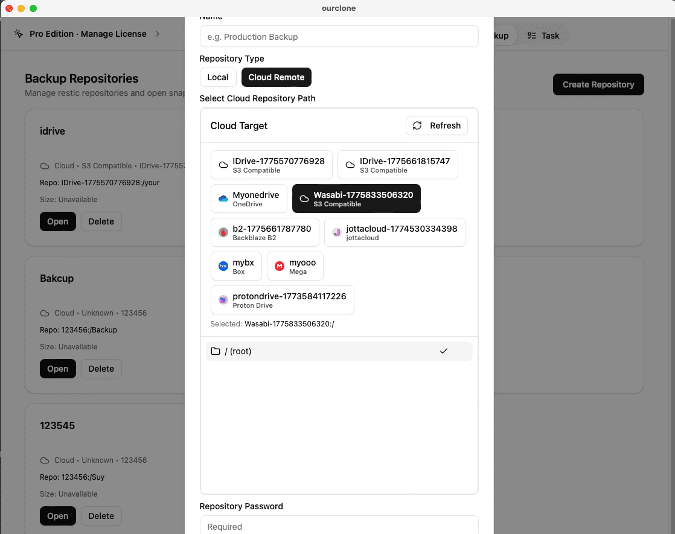
Task: Click the refresh icon beside Cloud Target
Action: coord(418,126)
